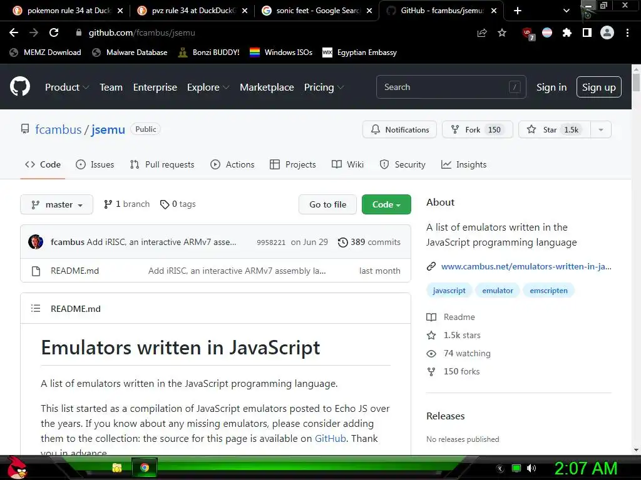This screenshot has height=480, width=641.
Task: Open the file explorer taskbar icon
Action: 117,467
